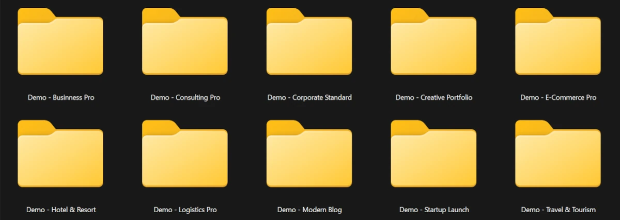620x220 pixels.
Task: Select the Demo - Hotel & Resort folder icon
Action: pos(60,154)
